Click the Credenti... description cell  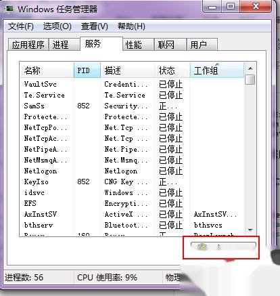(x=126, y=84)
